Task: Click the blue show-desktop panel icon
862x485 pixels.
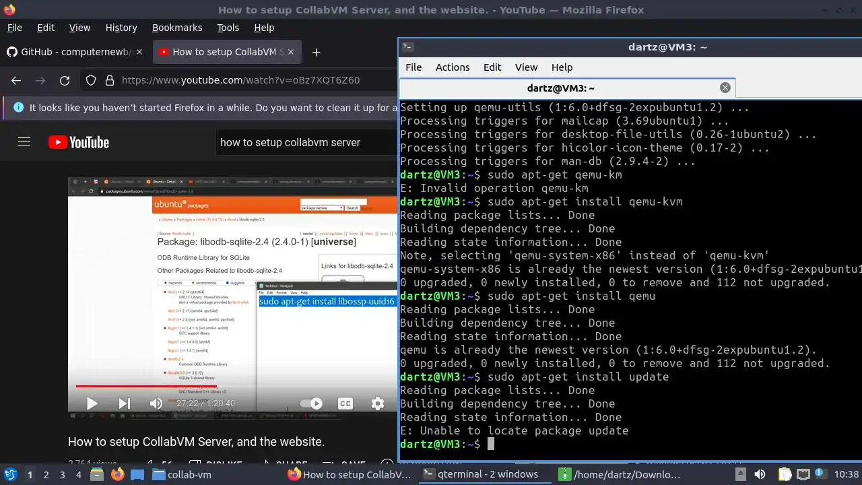Action: click(x=137, y=474)
